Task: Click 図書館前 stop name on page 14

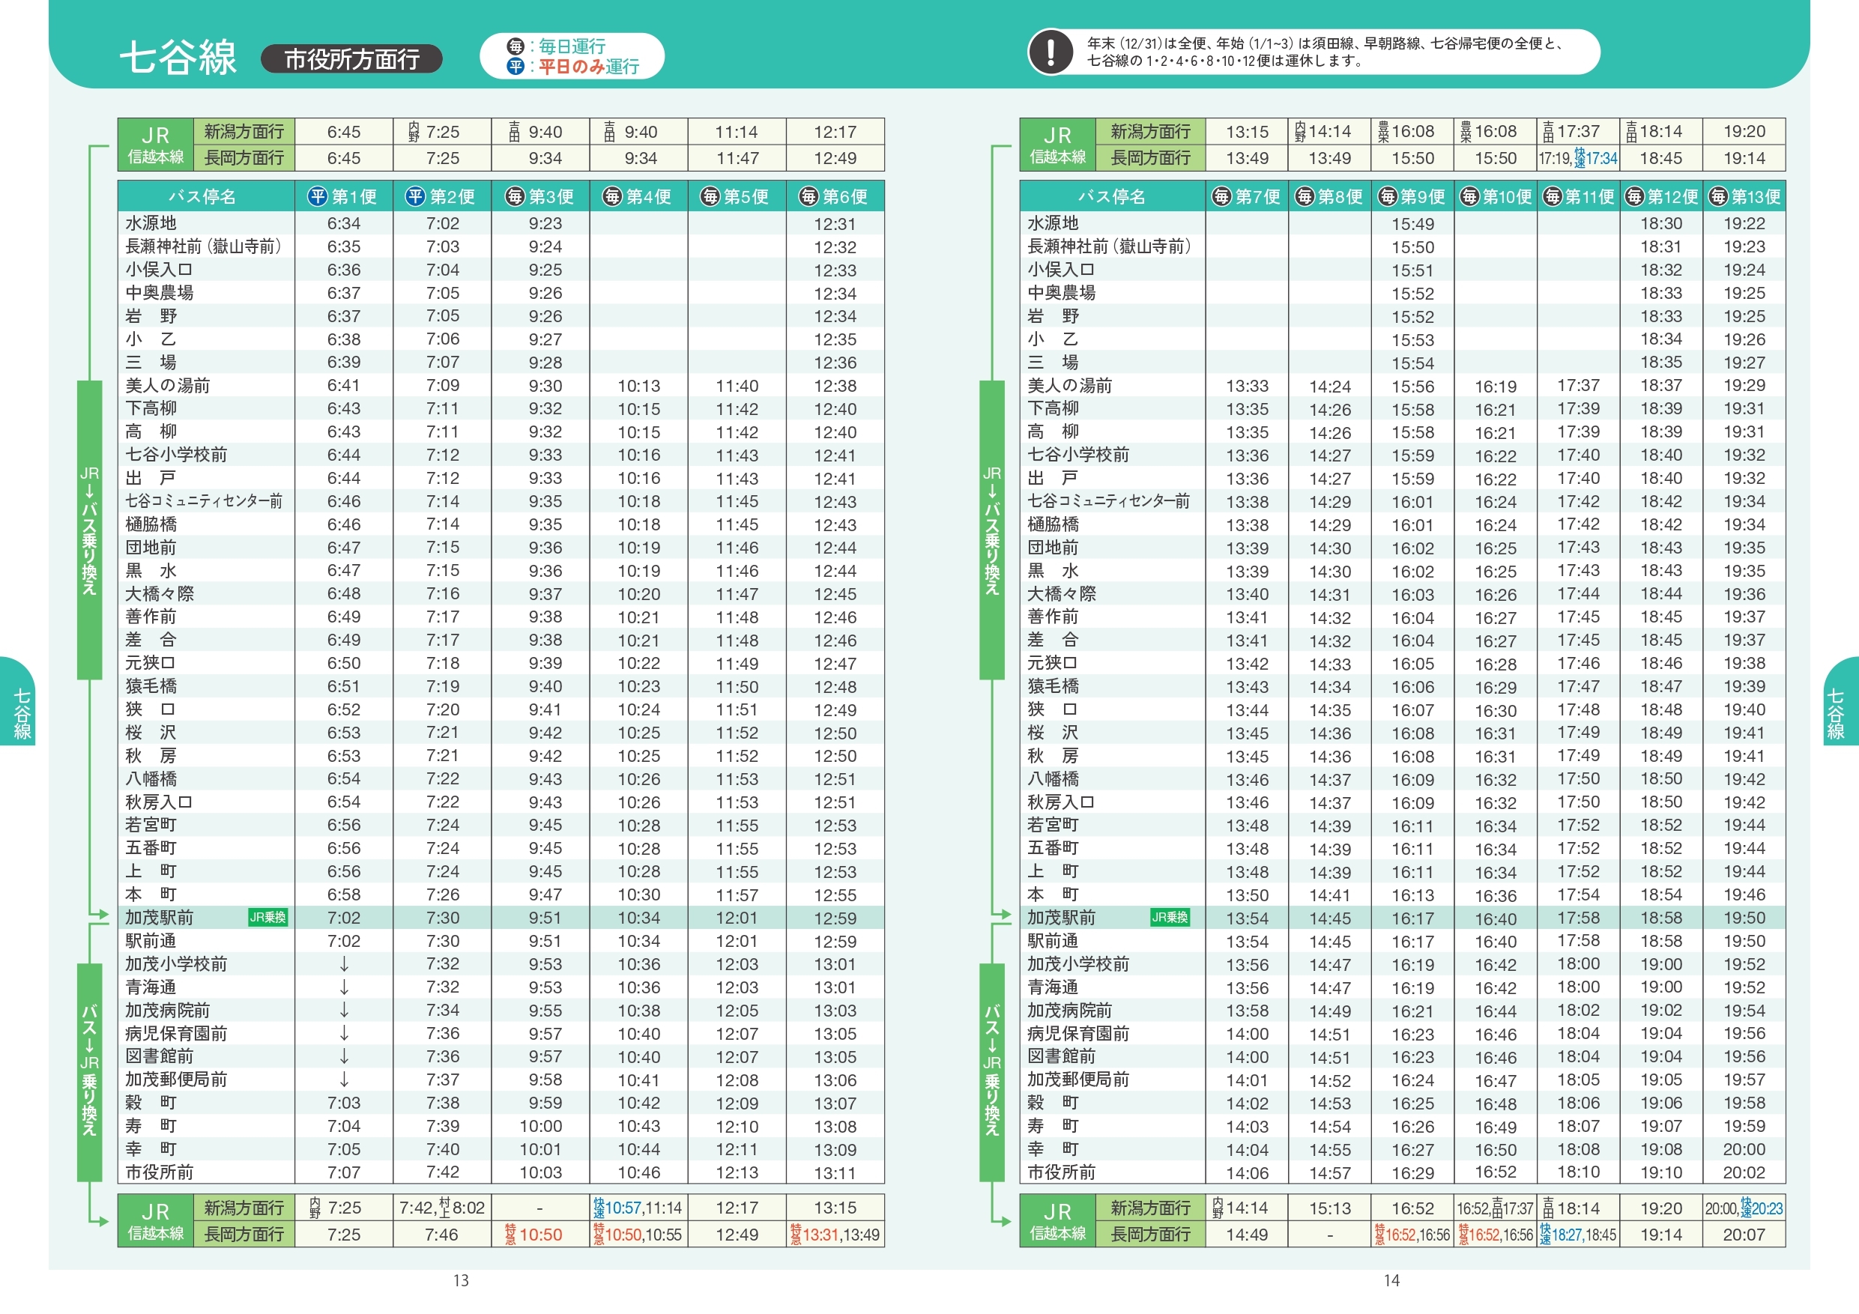Action: tap(1062, 1056)
